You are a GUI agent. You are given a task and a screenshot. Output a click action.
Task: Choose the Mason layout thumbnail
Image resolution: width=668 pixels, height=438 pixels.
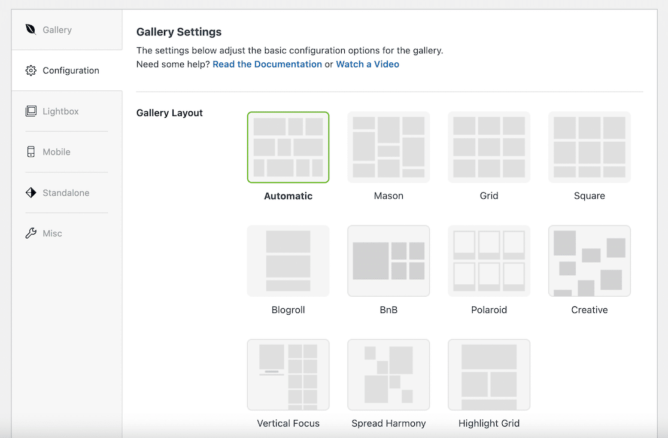388,147
